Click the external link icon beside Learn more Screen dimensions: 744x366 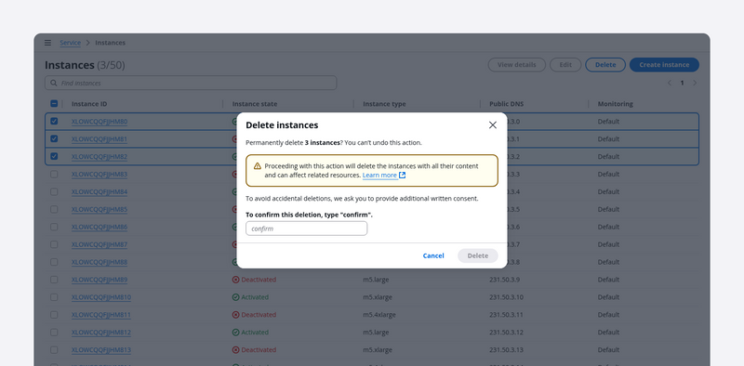pos(403,175)
